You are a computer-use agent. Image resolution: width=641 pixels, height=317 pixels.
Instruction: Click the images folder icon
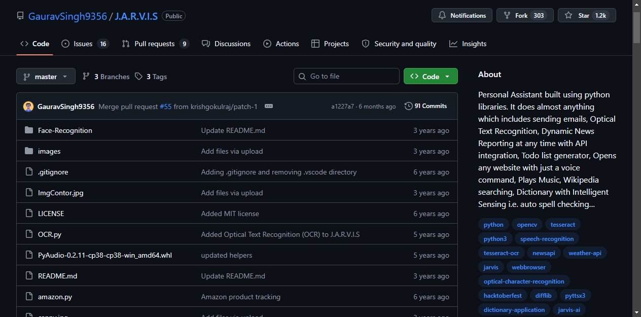tap(29, 151)
